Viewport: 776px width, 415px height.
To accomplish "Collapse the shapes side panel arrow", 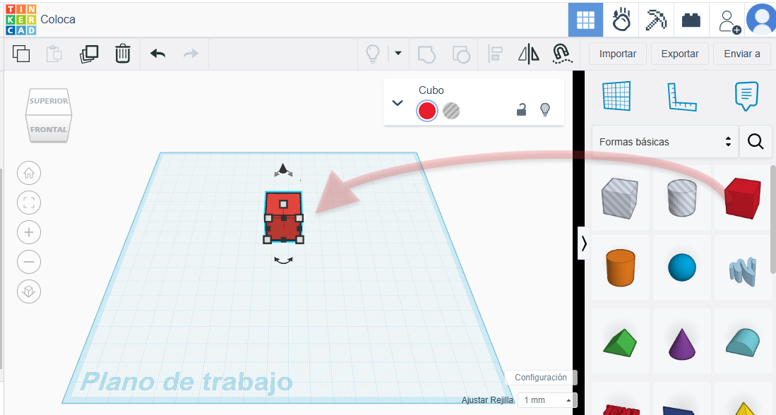I will pyautogui.click(x=584, y=243).
